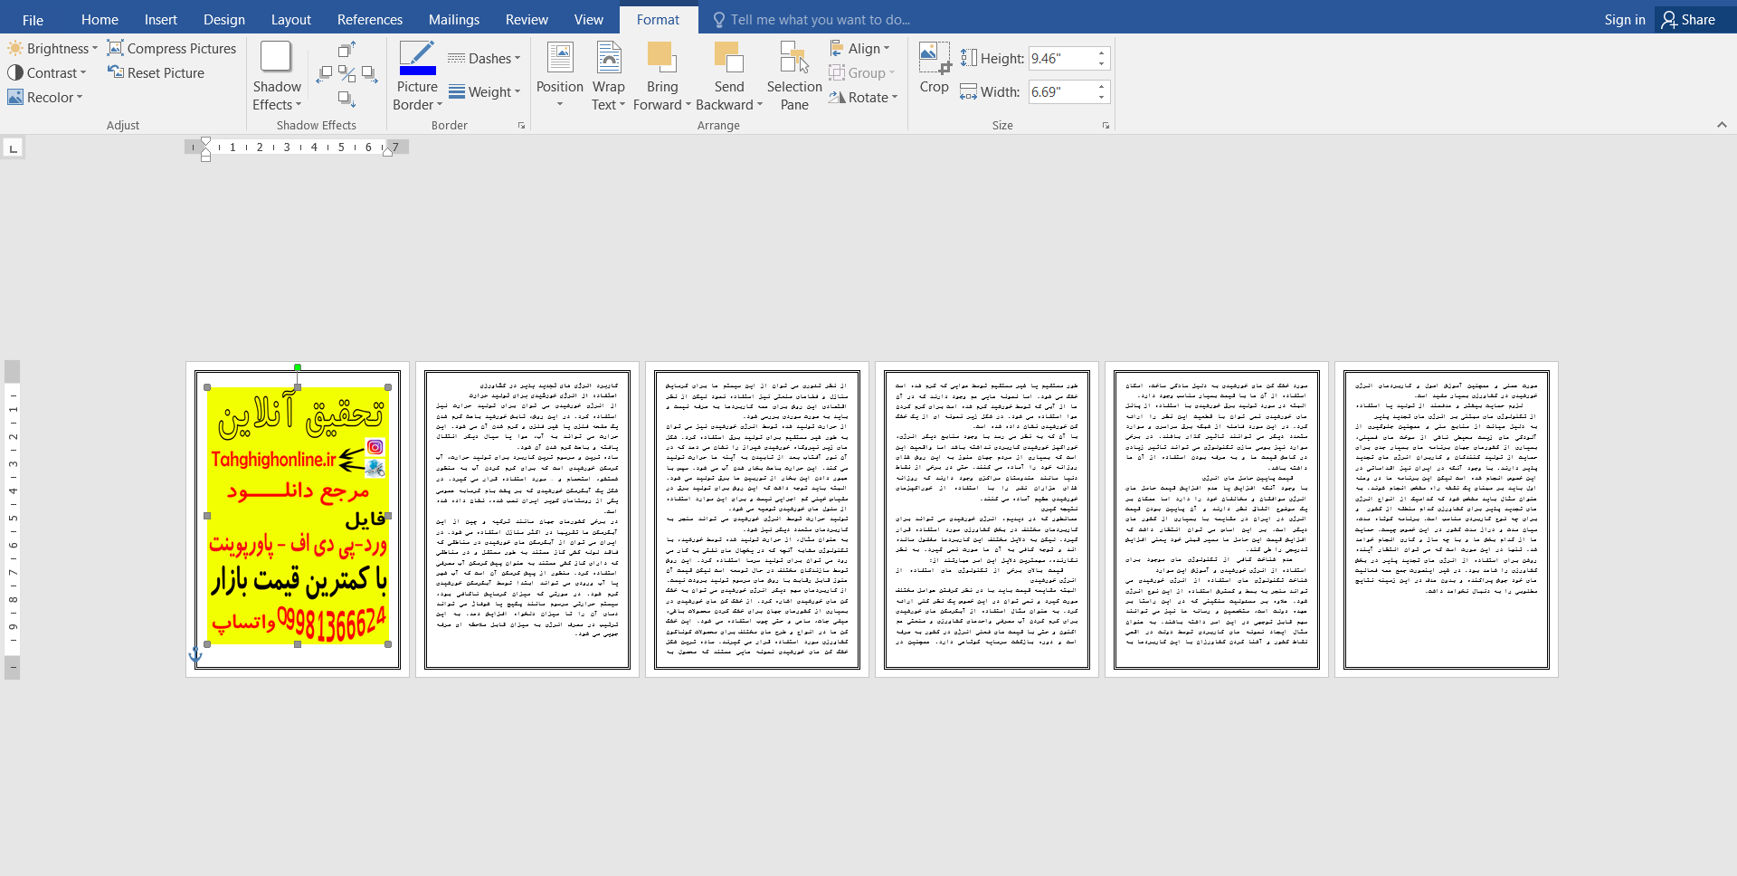This screenshot has height=876, width=1737.
Task: Open the File tab
Action: click(33, 20)
